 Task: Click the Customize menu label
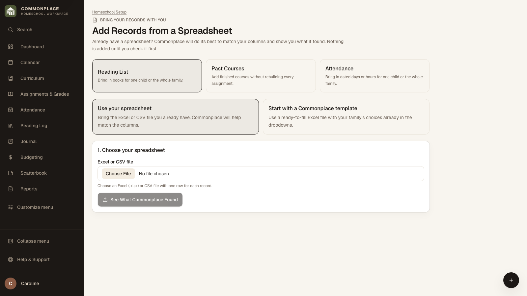tap(35, 207)
